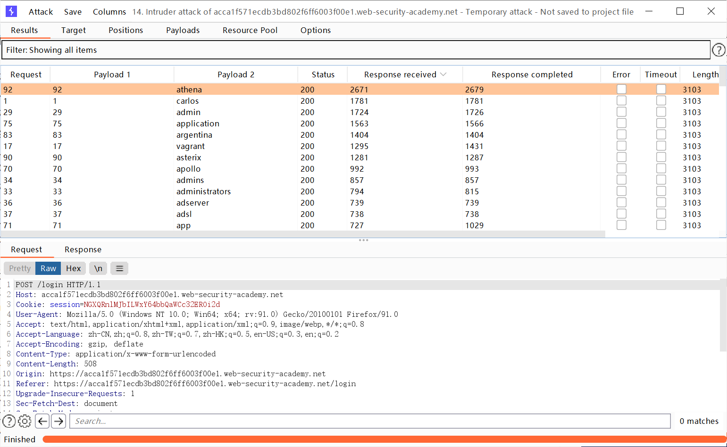727x447 pixels.
Task: Show the Response tab
Action: (83, 249)
